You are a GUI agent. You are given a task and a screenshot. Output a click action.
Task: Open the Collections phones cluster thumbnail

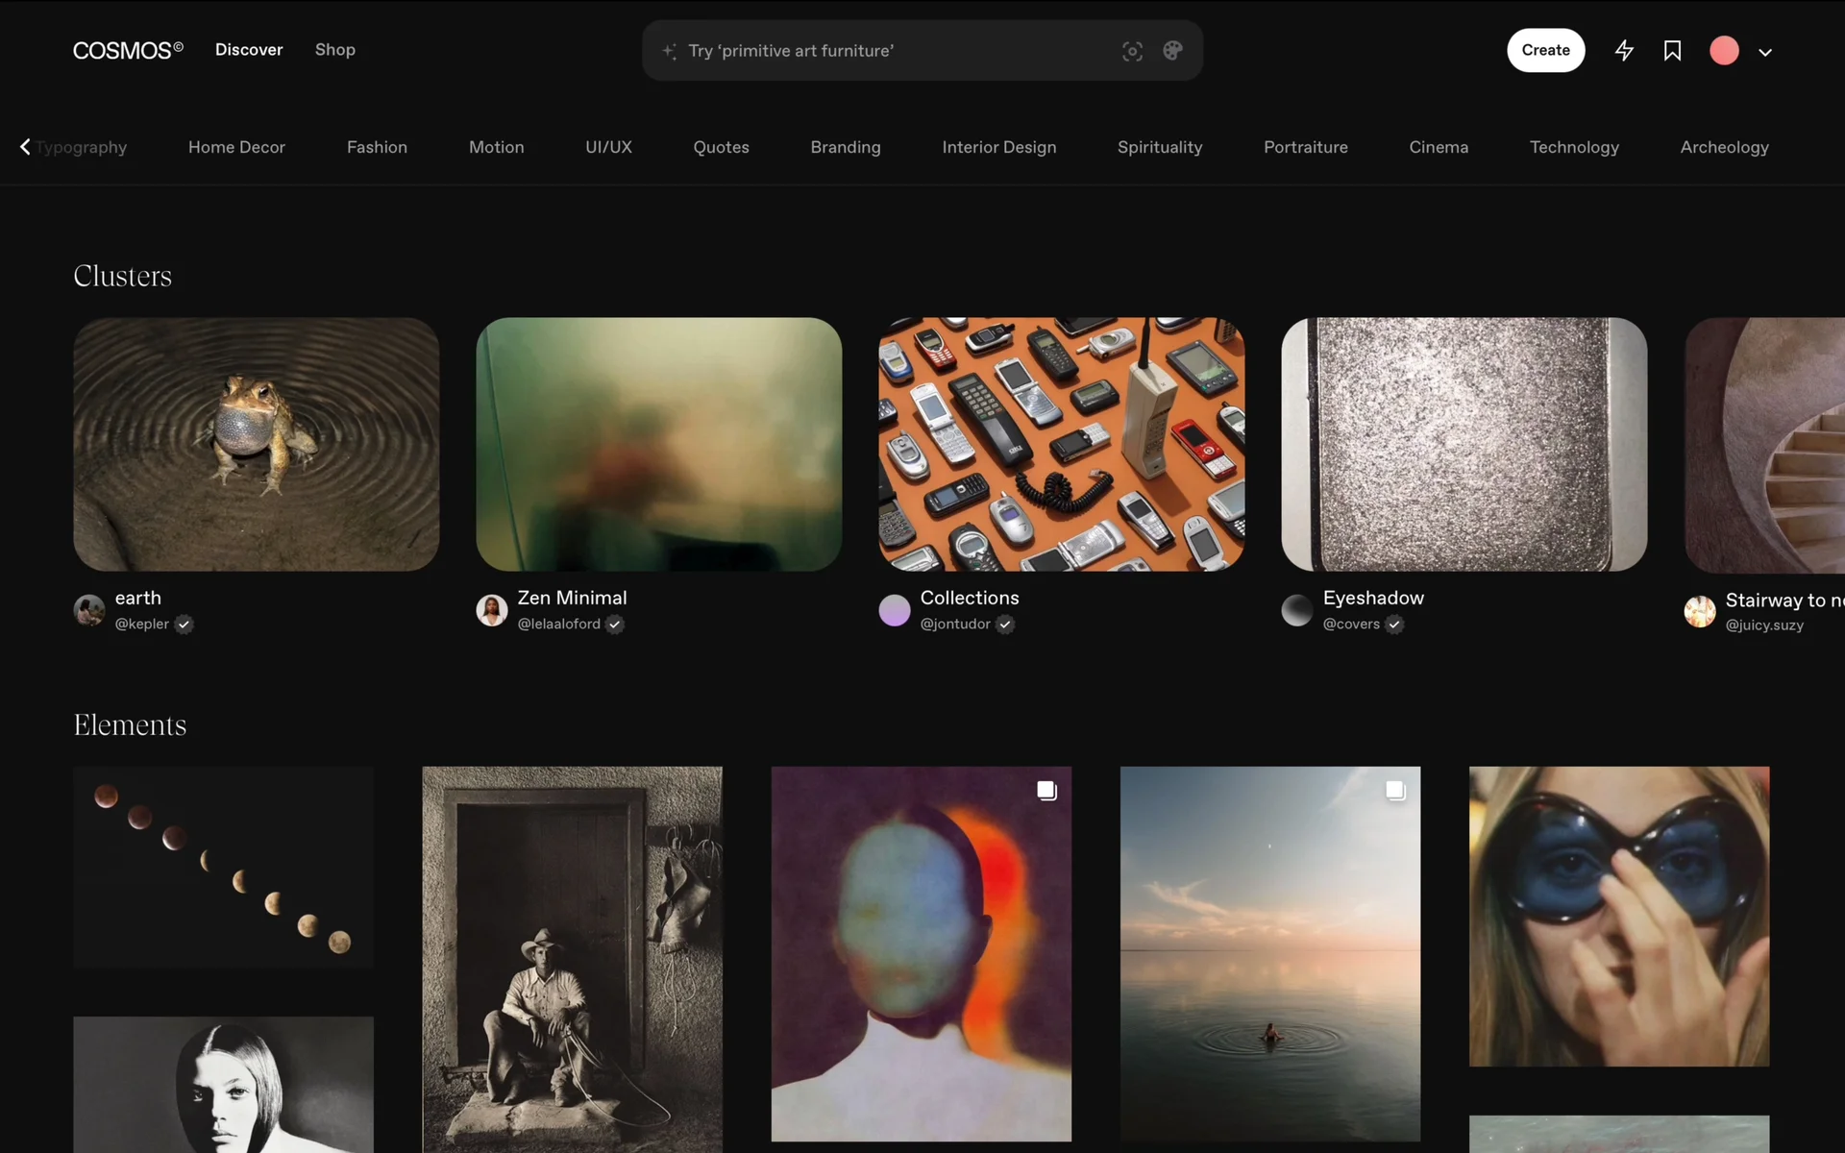pos(1061,444)
